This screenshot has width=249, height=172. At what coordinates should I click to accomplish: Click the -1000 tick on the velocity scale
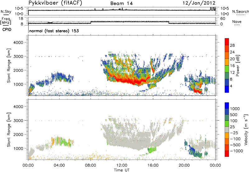[237, 151]
